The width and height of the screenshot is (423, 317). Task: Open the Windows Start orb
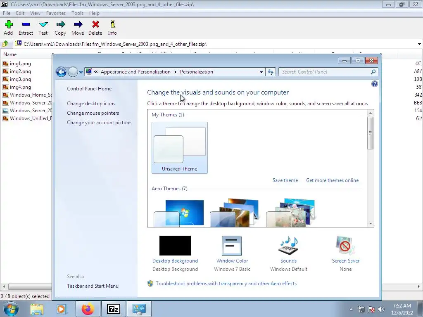point(11,309)
